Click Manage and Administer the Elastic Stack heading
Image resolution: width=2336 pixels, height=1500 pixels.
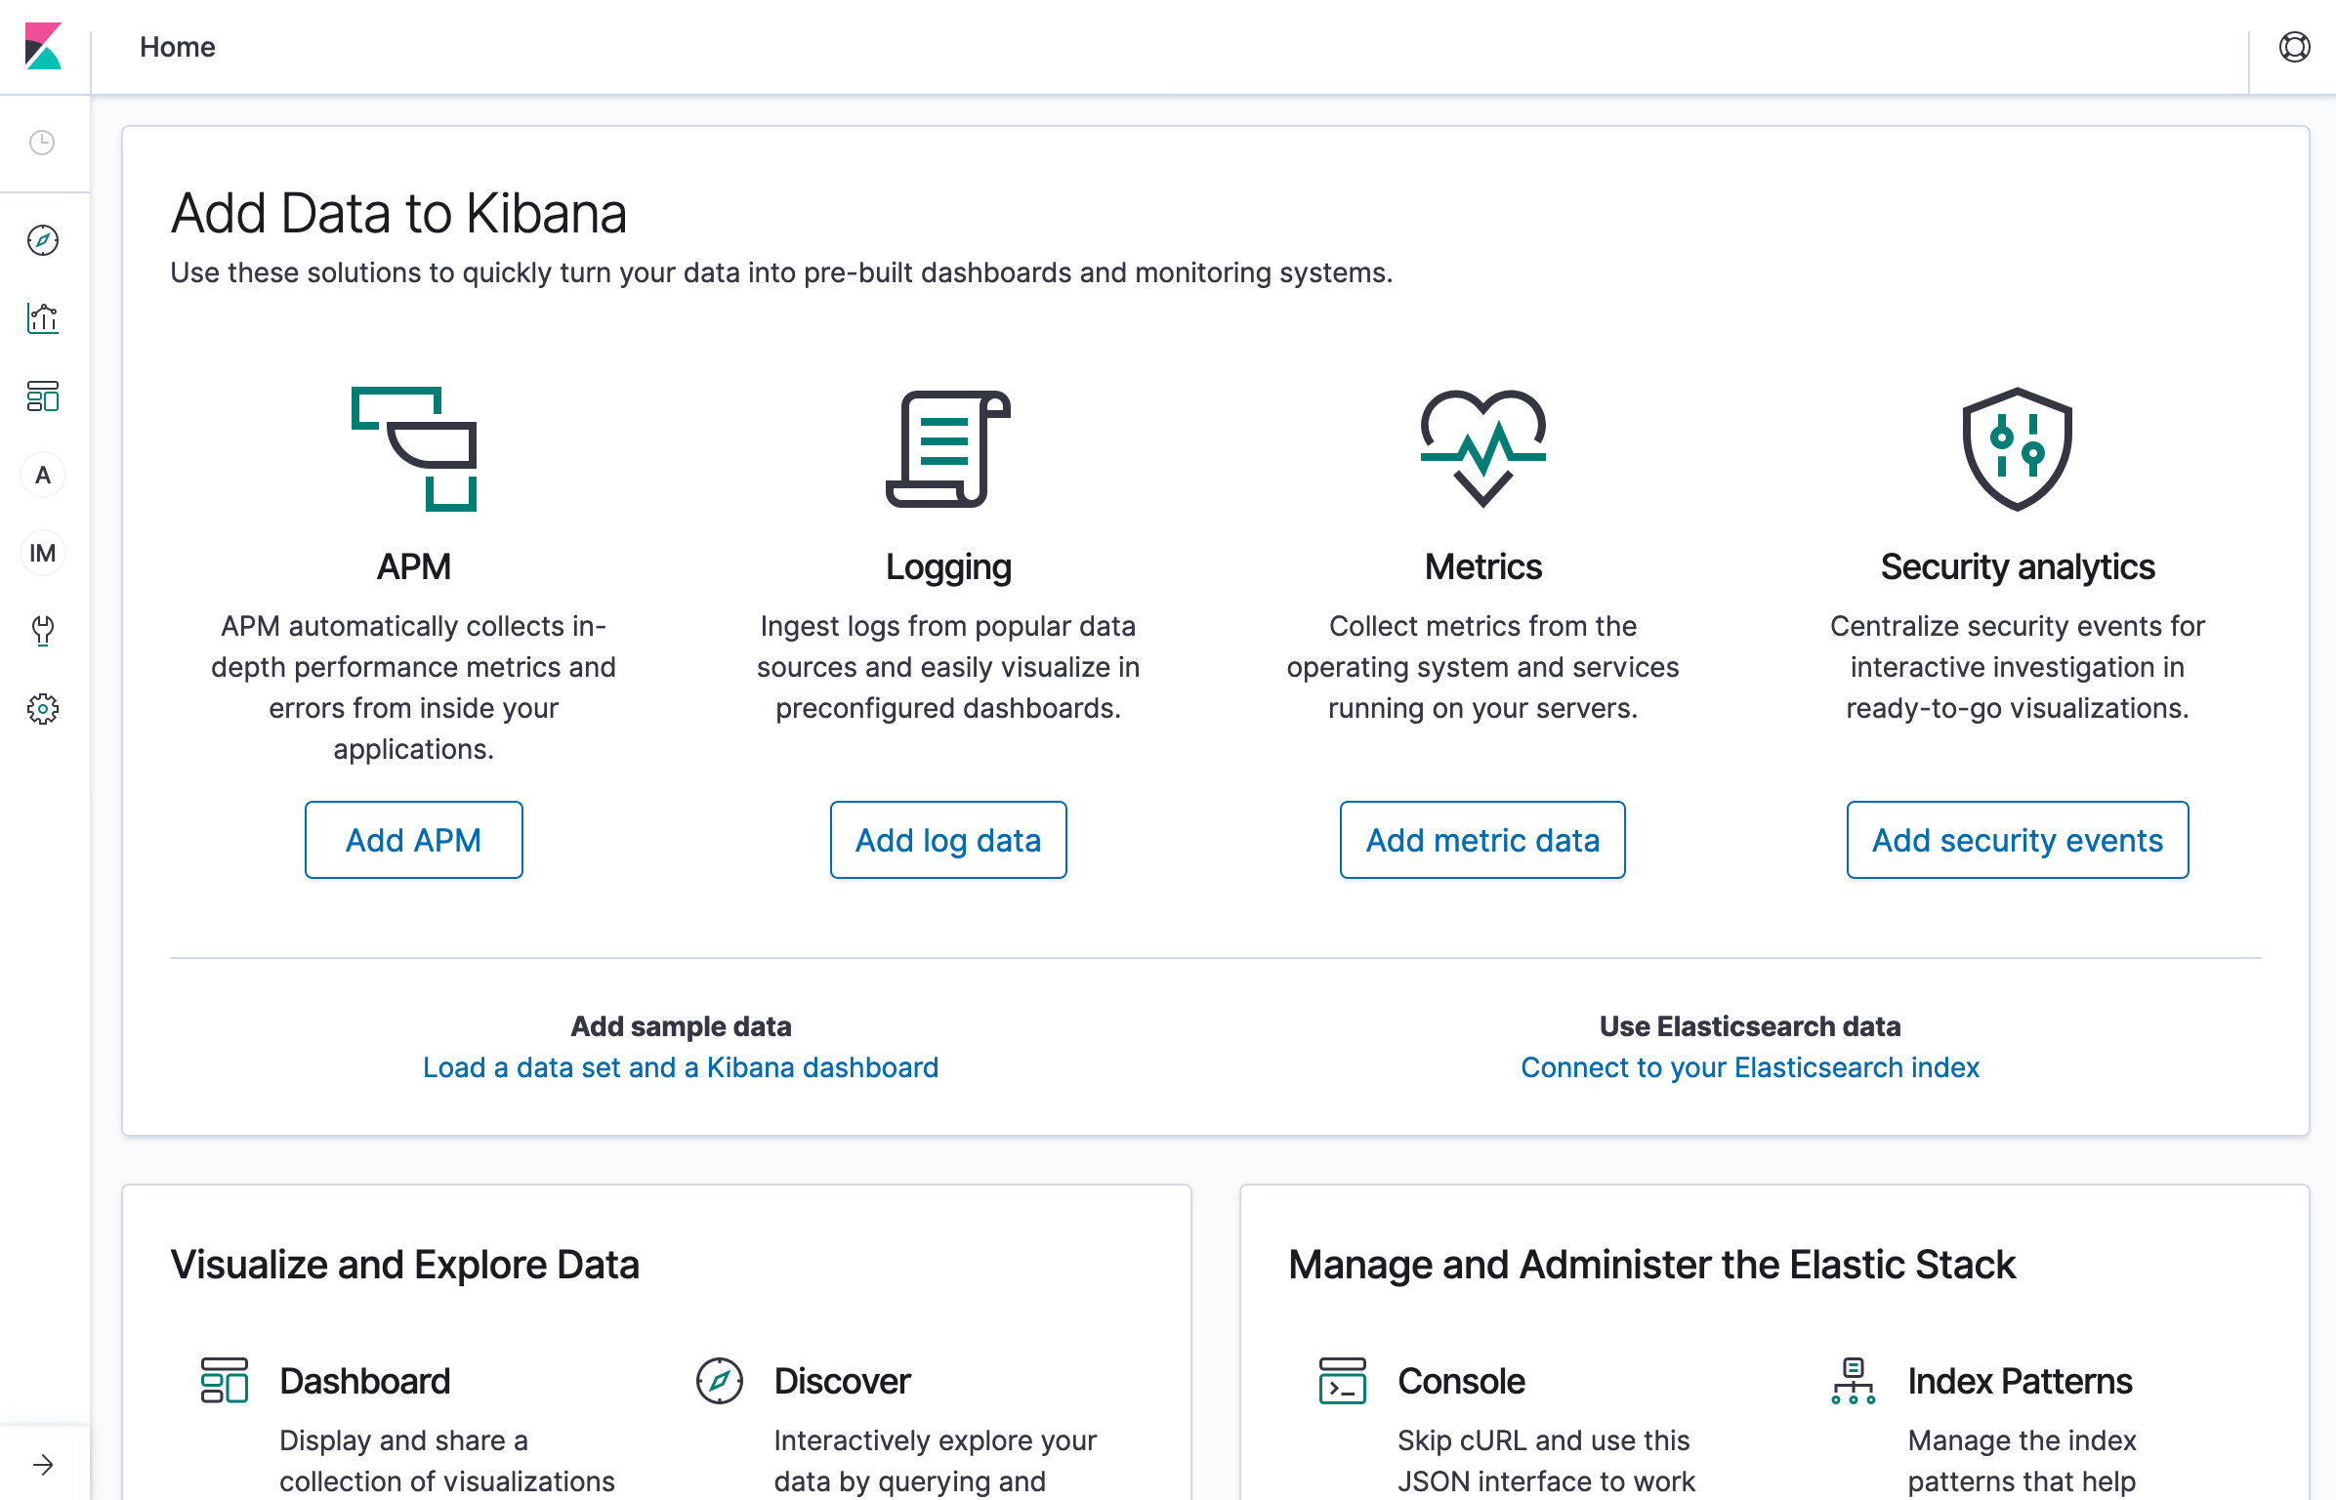coord(1652,1265)
